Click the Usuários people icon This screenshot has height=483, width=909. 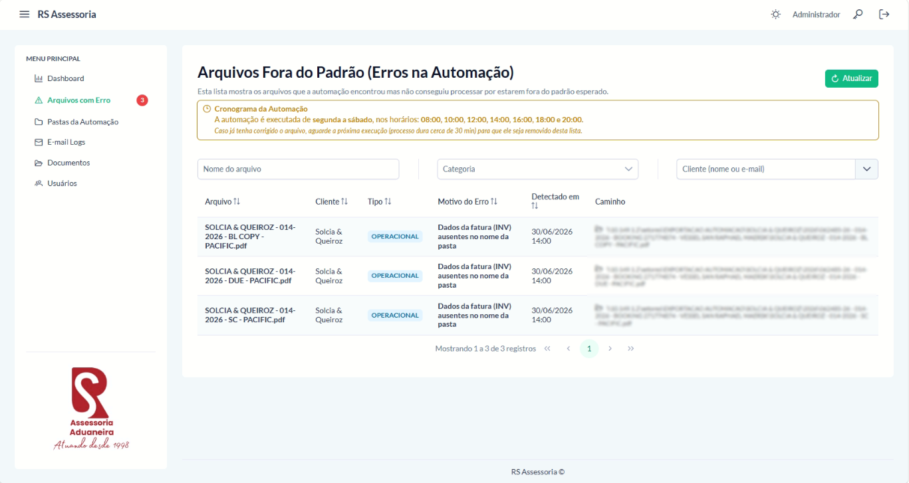point(39,183)
